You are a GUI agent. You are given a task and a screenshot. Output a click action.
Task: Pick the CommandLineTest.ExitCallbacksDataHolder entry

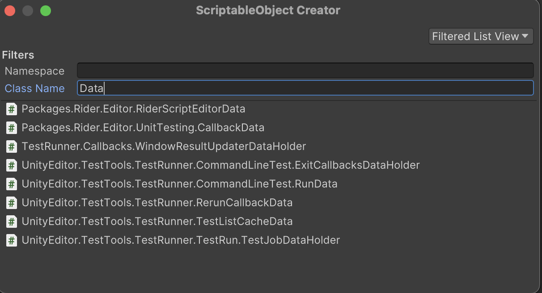point(220,165)
